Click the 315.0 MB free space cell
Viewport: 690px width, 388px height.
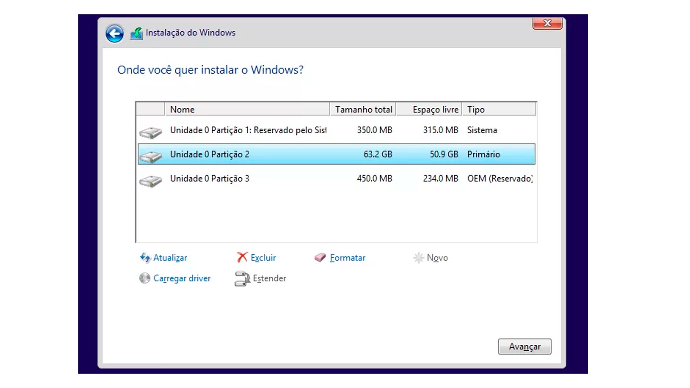point(441,130)
